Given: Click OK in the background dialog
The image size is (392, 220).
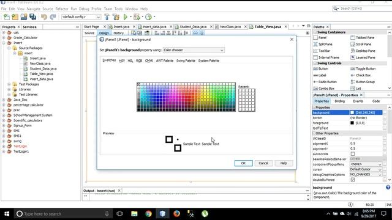Looking at the screenshot, I should click(x=244, y=163).
